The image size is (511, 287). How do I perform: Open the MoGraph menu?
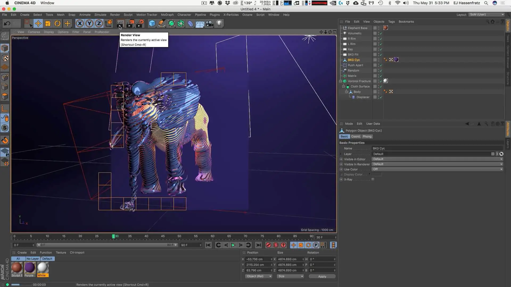(x=167, y=15)
